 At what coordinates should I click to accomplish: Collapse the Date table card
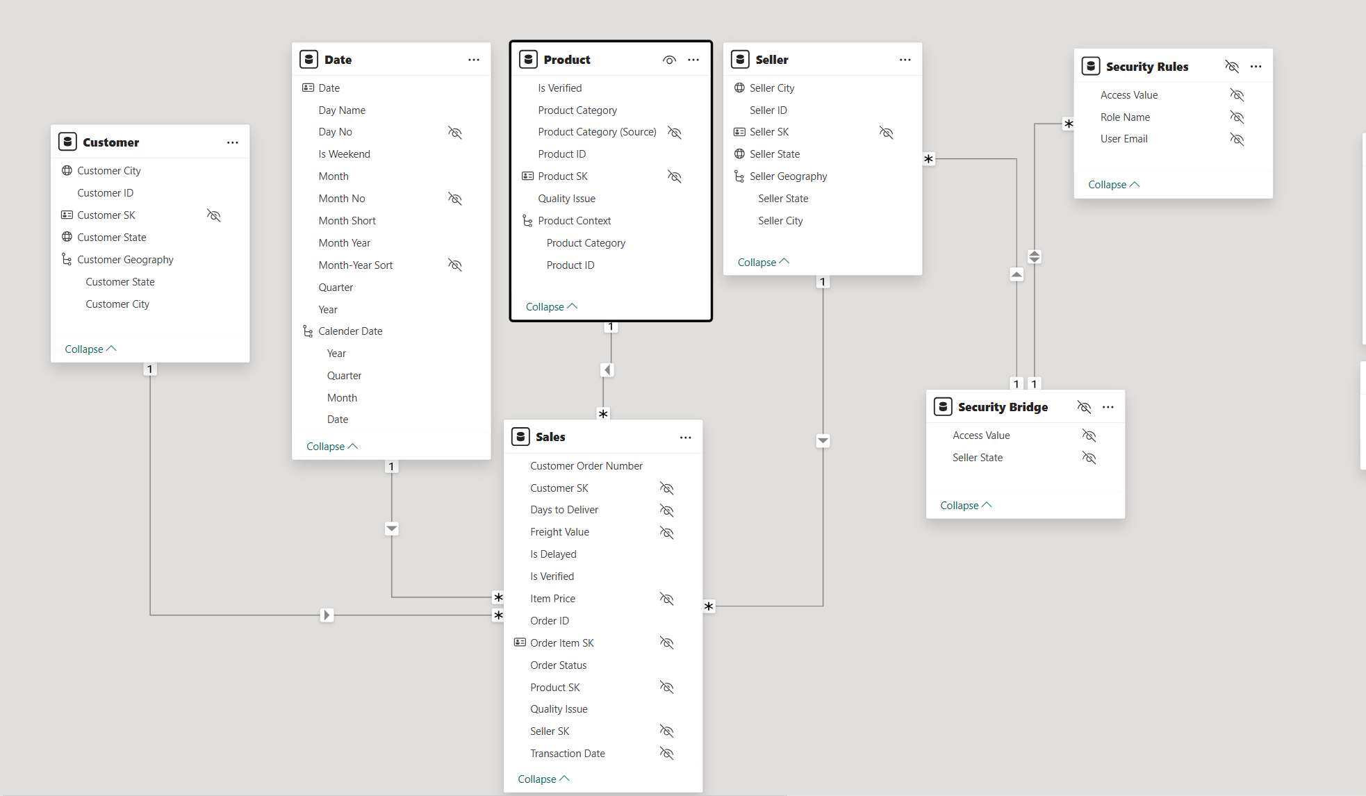331,447
